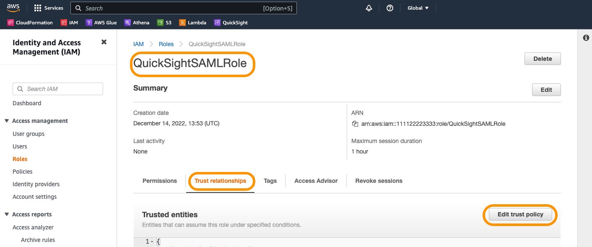
Task: Open QuickSight shortcut in favorites bar
Action: click(231, 23)
